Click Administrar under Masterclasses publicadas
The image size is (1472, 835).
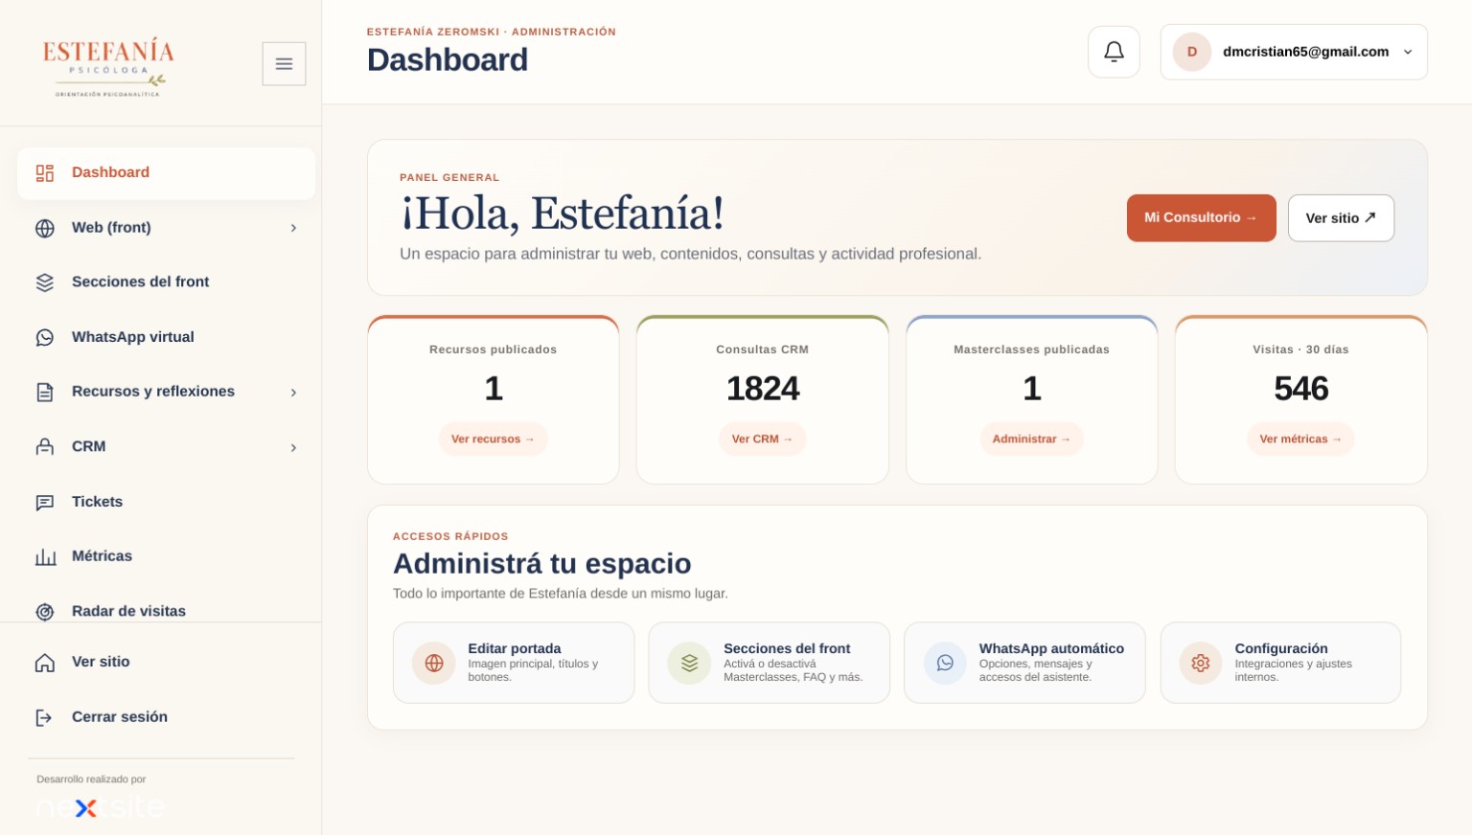[1031, 439]
